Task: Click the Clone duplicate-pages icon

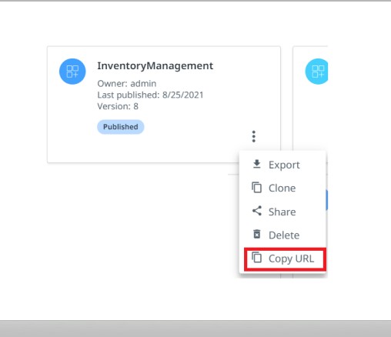Action: click(256, 188)
